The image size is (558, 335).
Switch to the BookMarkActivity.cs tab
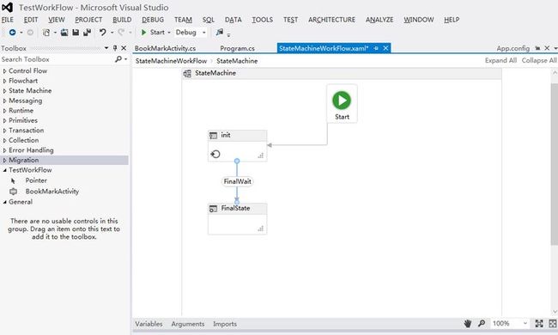(165, 48)
